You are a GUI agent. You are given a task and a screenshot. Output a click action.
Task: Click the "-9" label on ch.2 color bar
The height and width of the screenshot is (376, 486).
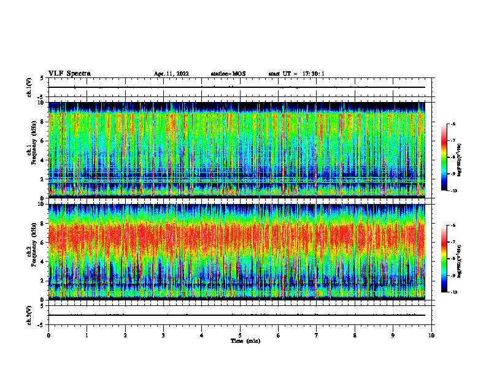[x=452, y=275]
